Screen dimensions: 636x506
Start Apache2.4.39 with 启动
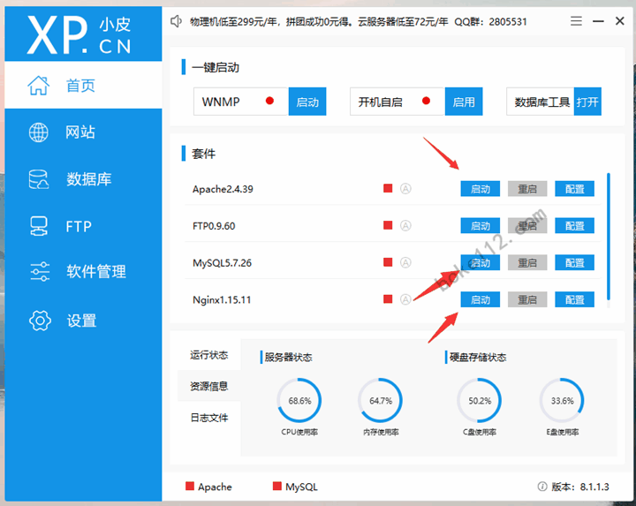click(481, 188)
